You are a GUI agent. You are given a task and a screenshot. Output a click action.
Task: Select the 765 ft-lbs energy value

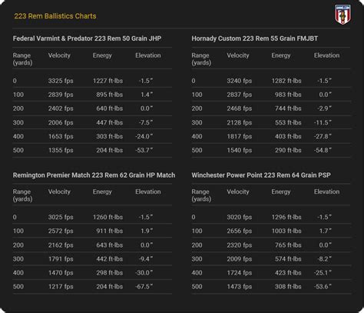pos(288,245)
